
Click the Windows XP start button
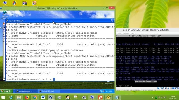6,91
